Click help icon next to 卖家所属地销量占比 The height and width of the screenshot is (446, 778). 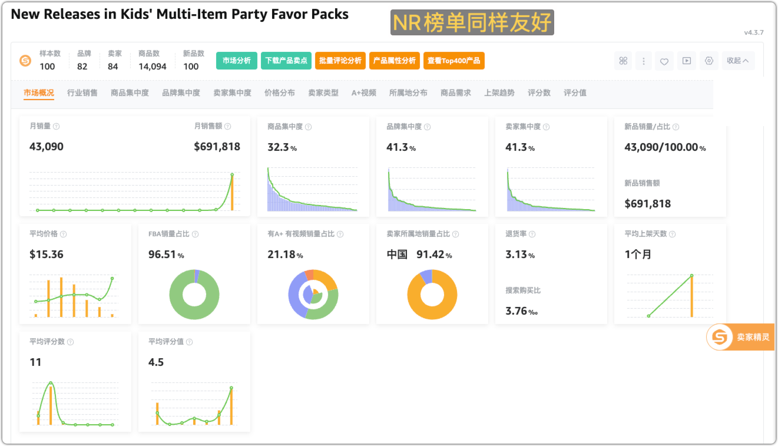[x=456, y=234]
